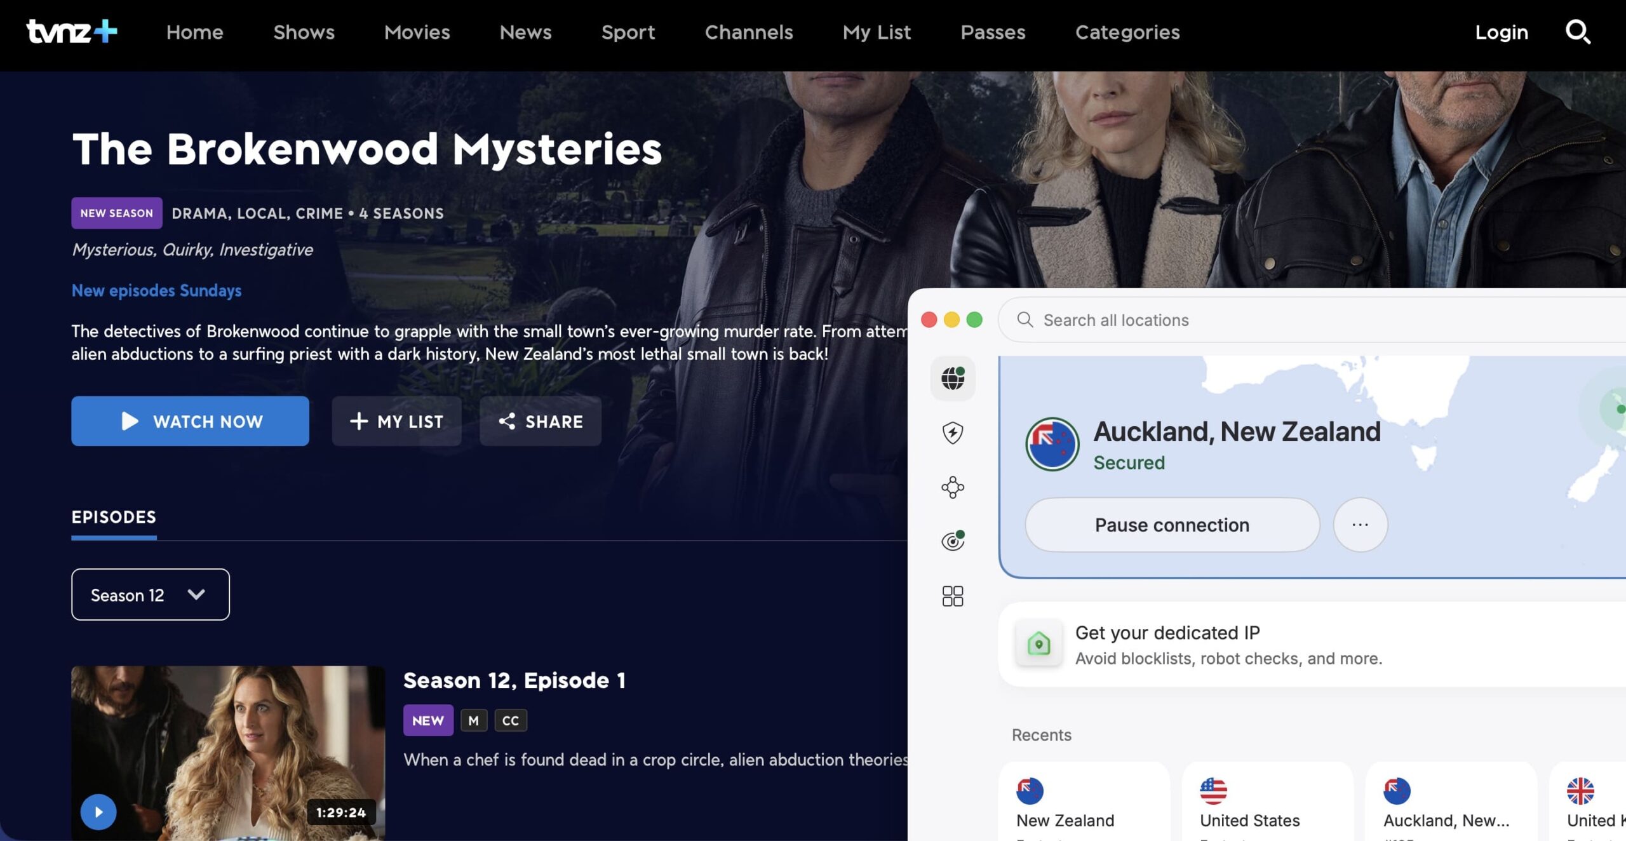
Task: Click the M rating badge
Action: click(474, 720)
